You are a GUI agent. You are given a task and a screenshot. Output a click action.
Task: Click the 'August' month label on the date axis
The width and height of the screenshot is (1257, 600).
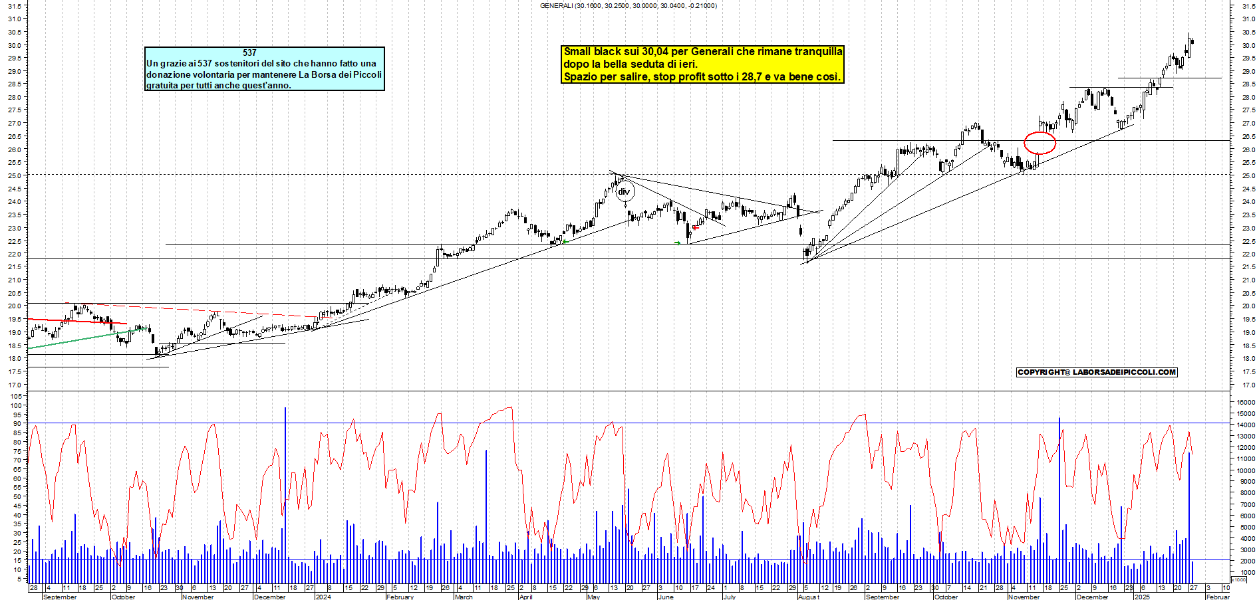click(x=809, y=597)
